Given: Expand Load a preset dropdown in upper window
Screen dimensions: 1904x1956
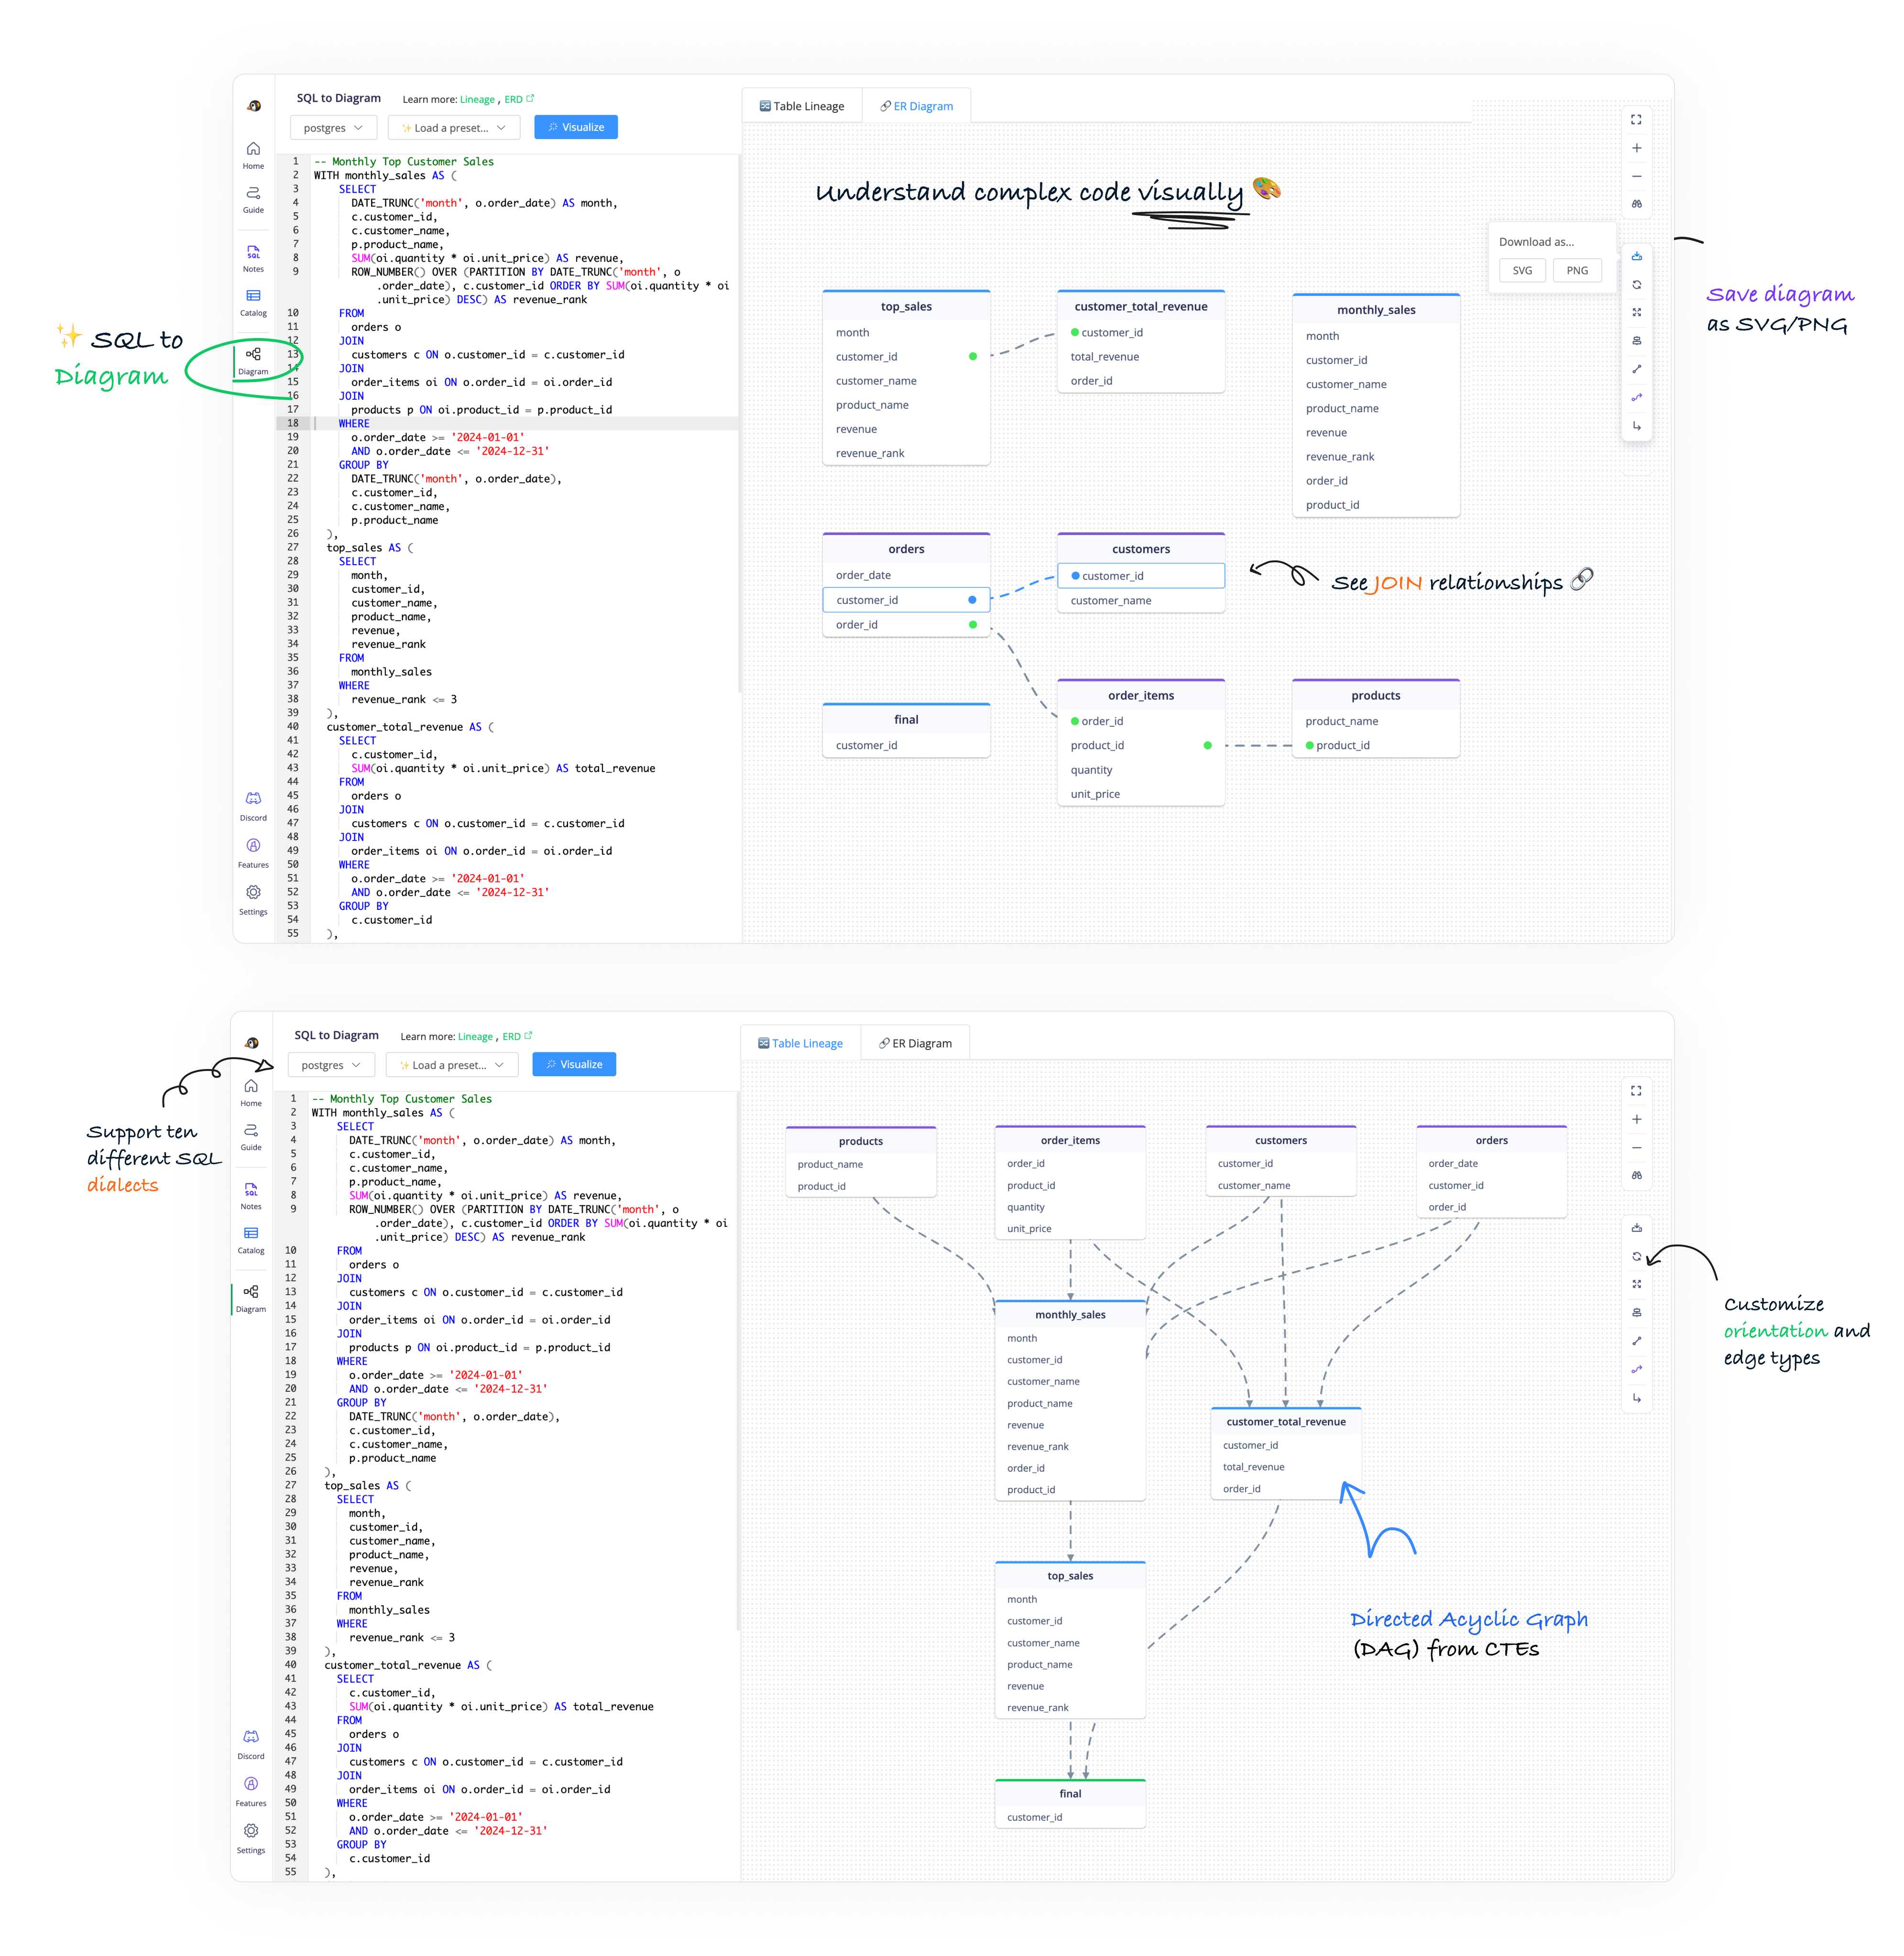Looking at the screenshot, I should 454,128.
